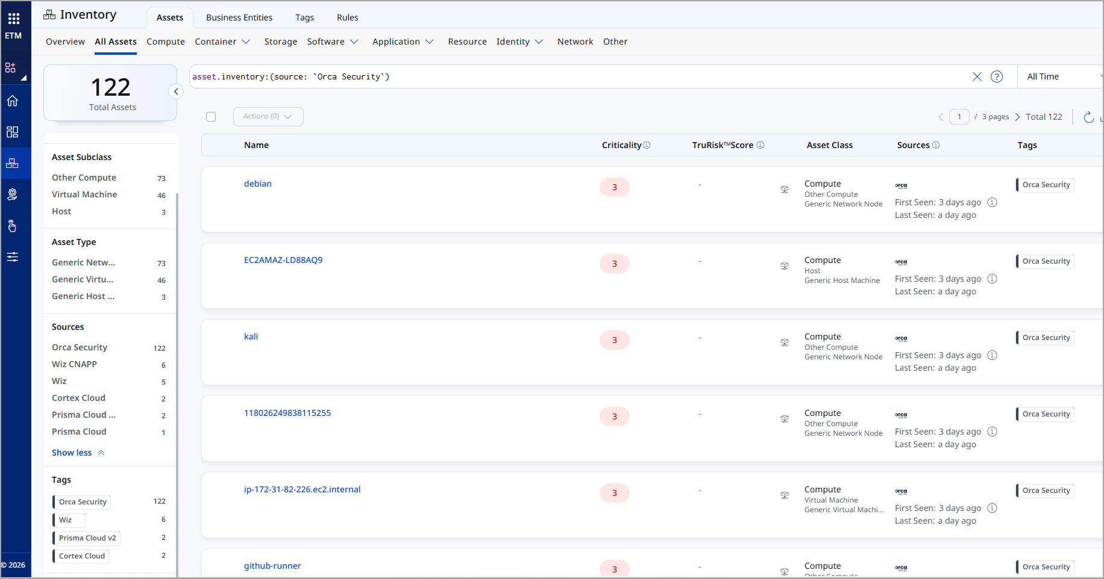This screenshot has width=1104, height=579.
Task: Toggle the select-all assets checkbox
Action: tap(211, 117)
